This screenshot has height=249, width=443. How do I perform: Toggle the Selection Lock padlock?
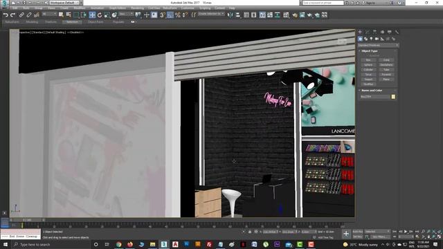pos(250,232)
